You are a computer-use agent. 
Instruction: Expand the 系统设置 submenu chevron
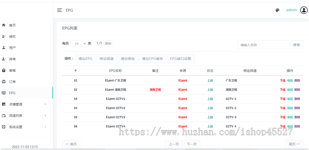[x=45, y=127]
